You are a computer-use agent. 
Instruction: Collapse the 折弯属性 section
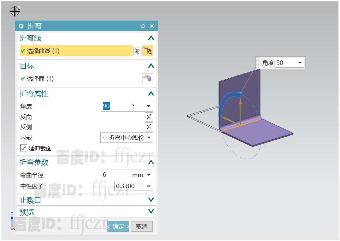(151, 93)
